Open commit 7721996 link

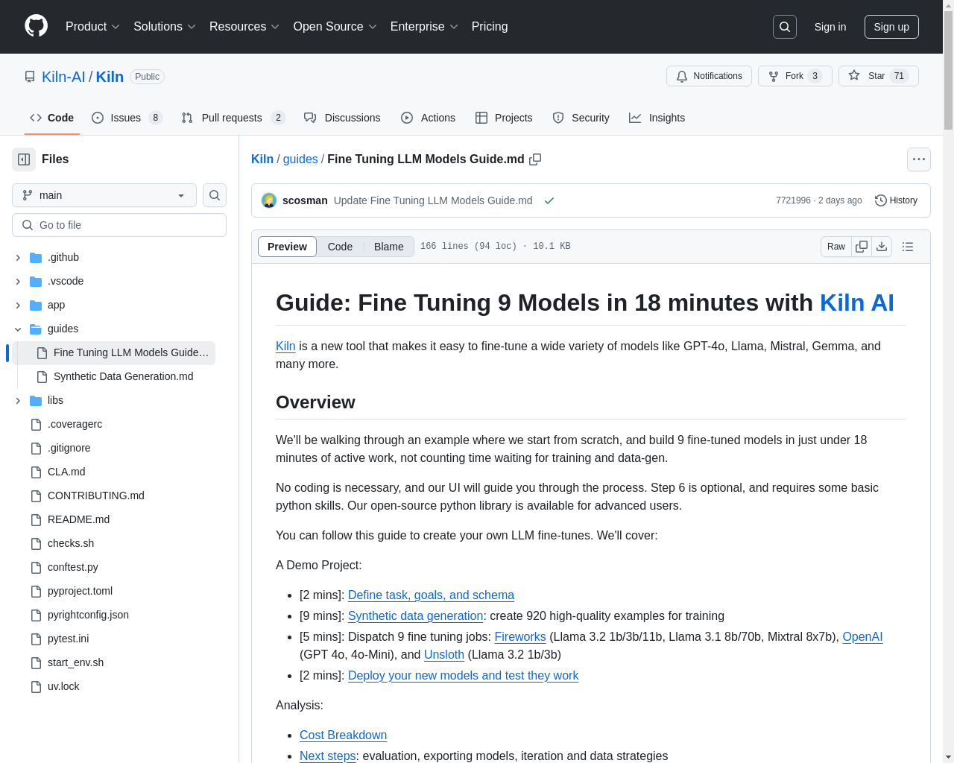[x=793, y=200]
